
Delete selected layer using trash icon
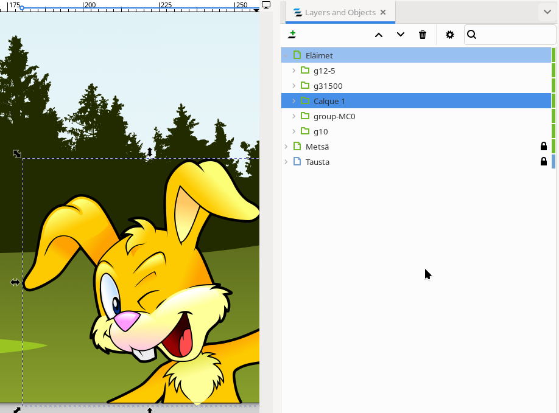(x=423, y=35)
